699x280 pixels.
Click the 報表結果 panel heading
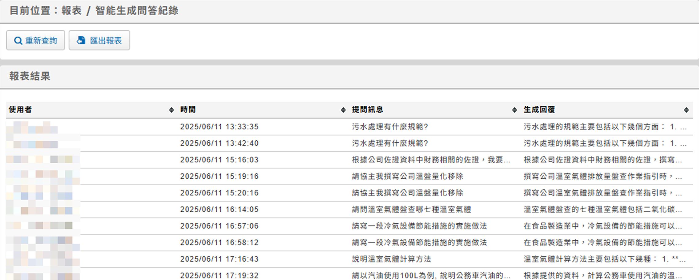coord(30,76)
